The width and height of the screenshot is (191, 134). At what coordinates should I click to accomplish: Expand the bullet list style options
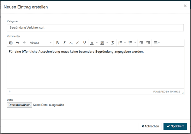(x=135, y=43)
